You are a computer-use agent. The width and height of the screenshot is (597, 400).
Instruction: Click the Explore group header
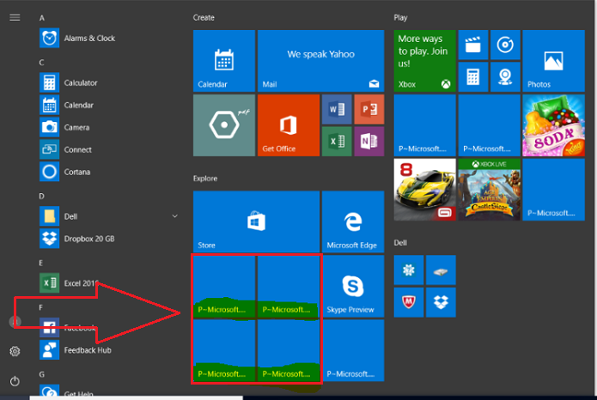tap(205, 179)
